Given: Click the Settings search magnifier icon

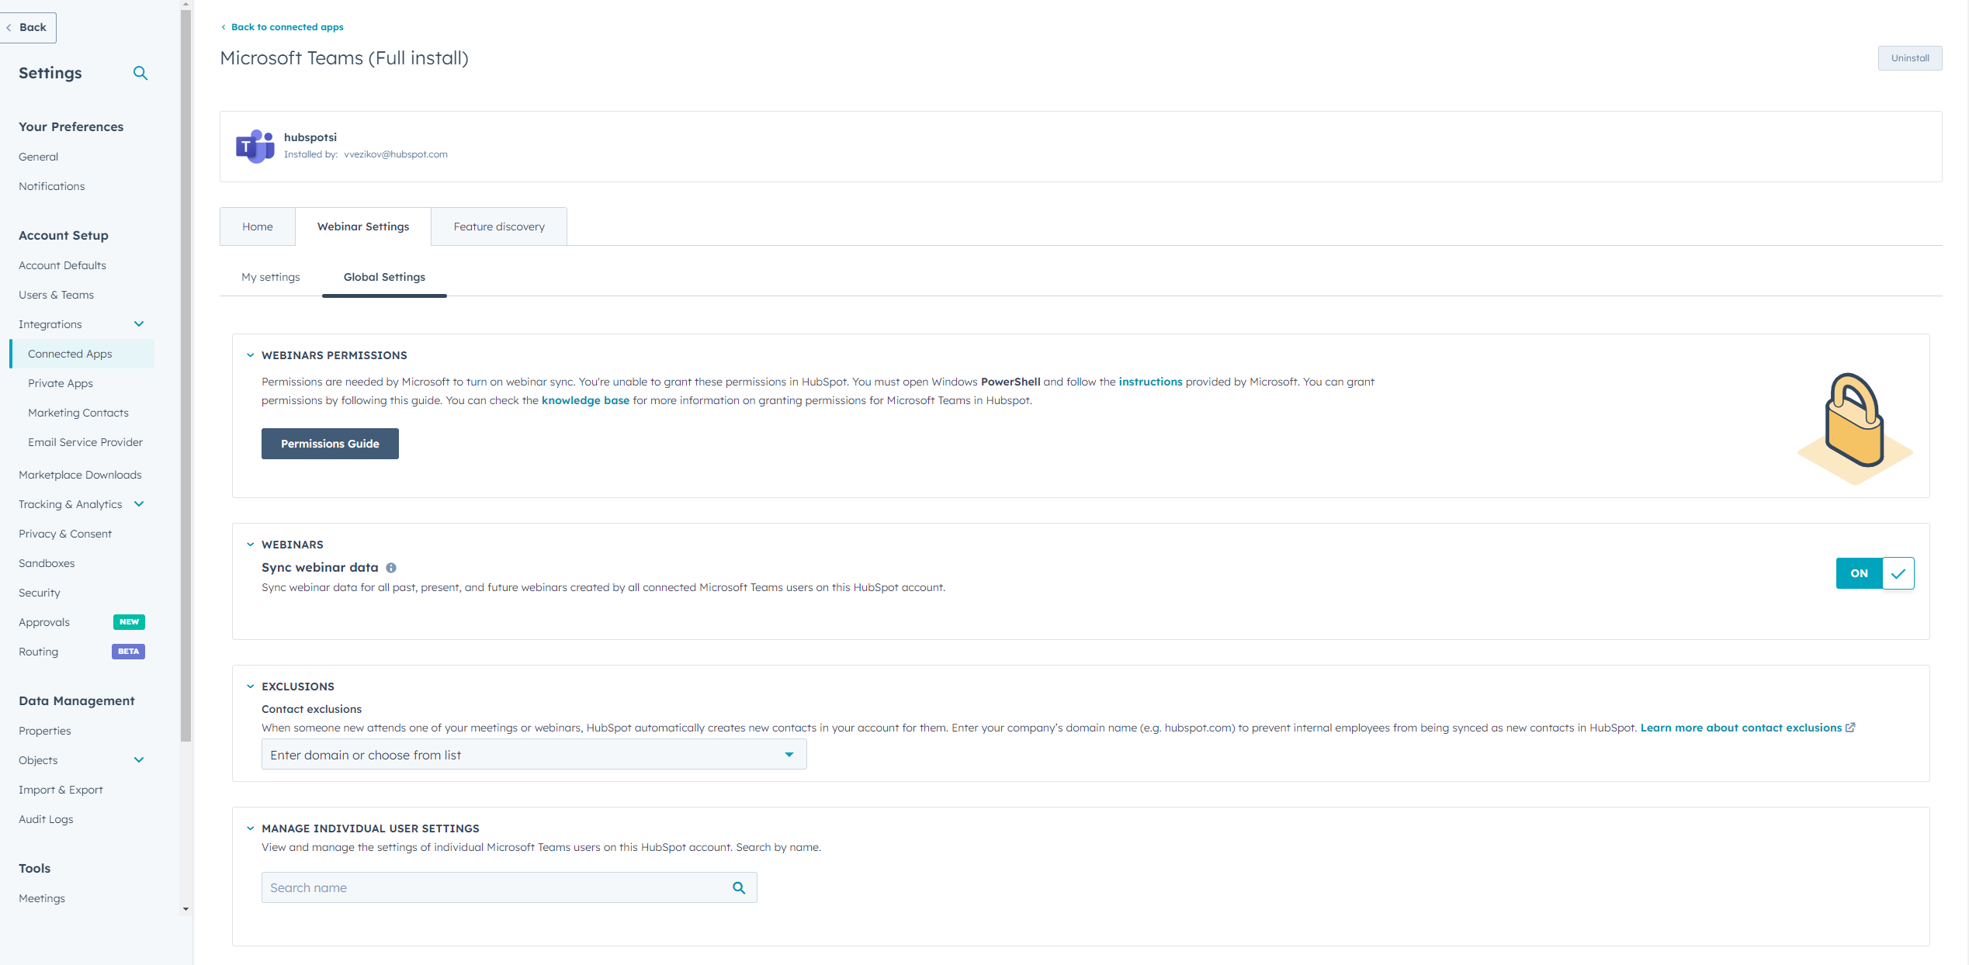Looking at the screenshot, I should [140, 73].
